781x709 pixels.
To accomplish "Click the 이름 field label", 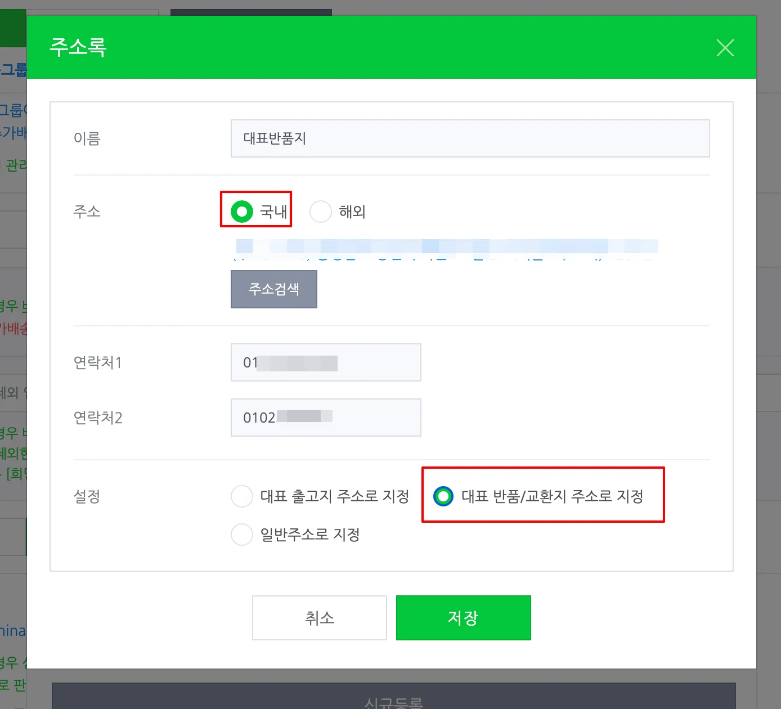I will coord(87,138).
